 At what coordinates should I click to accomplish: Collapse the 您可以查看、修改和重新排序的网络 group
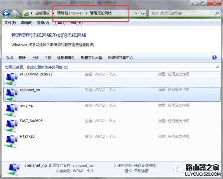tap(217, 67)
